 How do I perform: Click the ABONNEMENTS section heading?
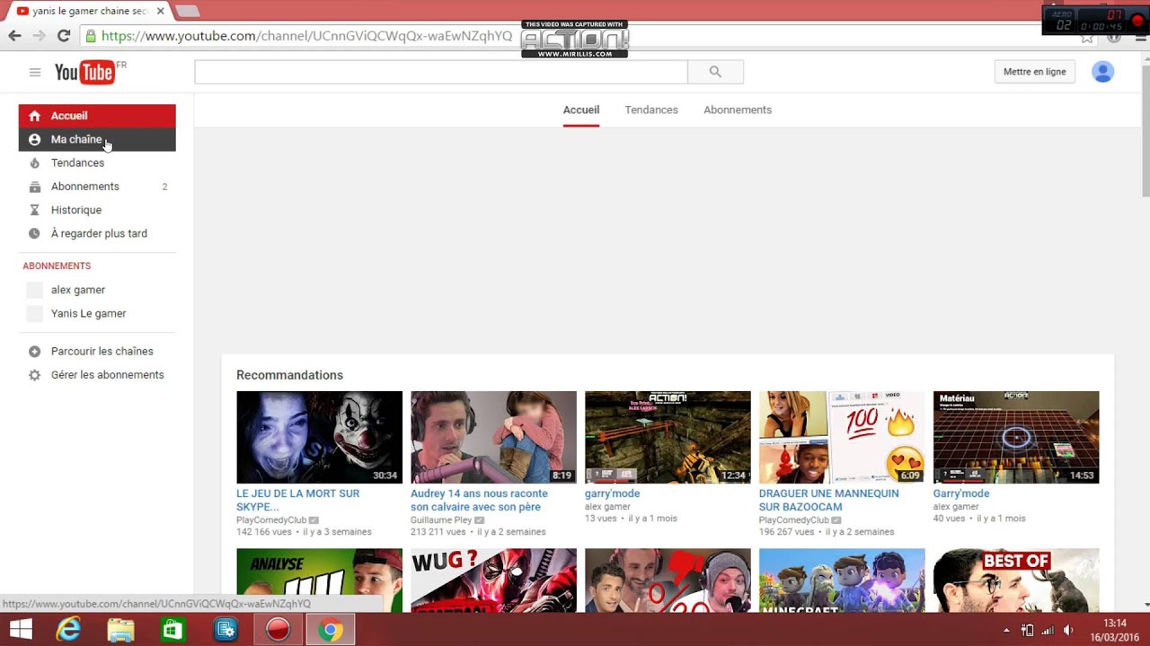[x=57, y=266]
